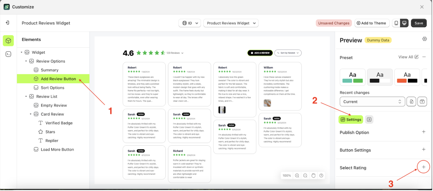The image size is (433, 191).
Task: Collapse the Review List tree node
Action: (26, 96)
